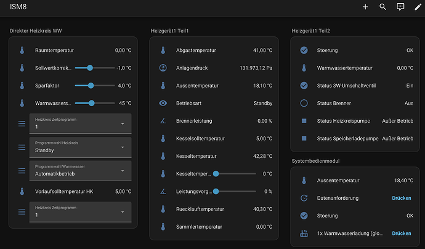Click the Anlagendruck value 131.973,12 Pa

pos(256,68)
